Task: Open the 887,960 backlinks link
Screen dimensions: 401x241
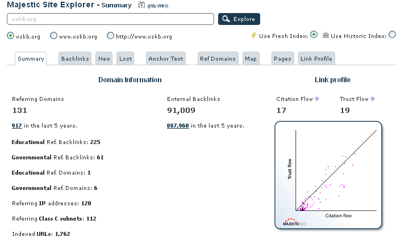Action: [178, 126]
